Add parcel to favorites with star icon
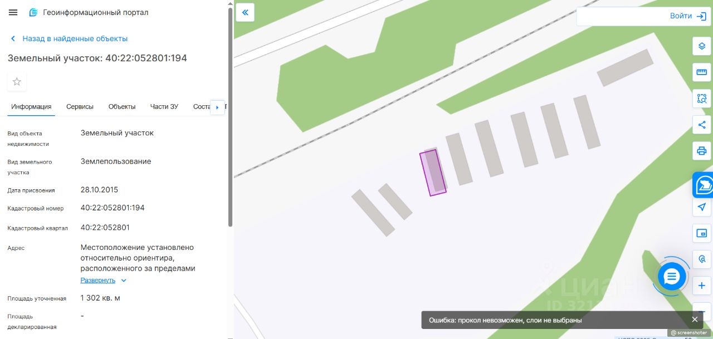The image size is (713, 339). pyautogui.click(x=17, y=82)
